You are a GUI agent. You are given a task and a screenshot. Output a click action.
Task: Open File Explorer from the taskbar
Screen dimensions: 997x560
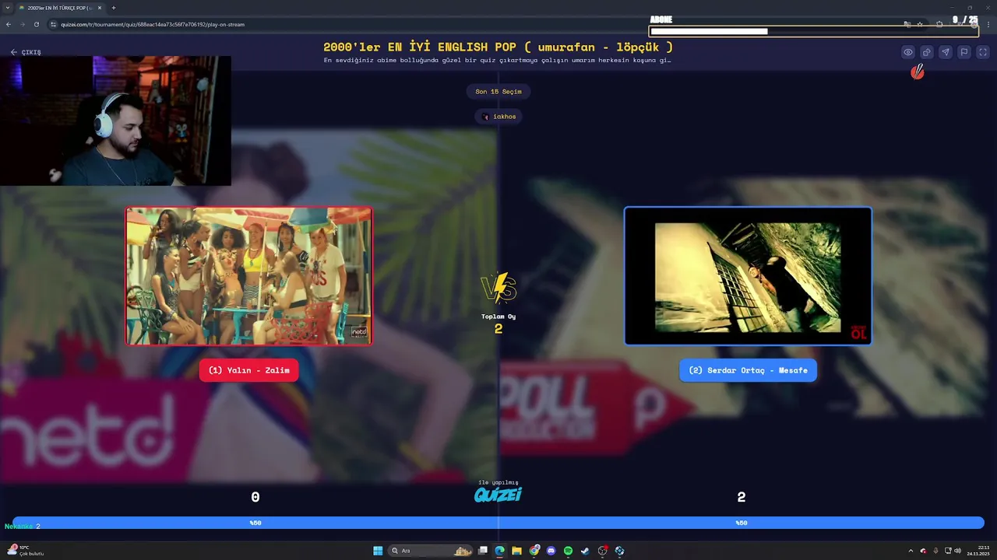tap(516, 551)
